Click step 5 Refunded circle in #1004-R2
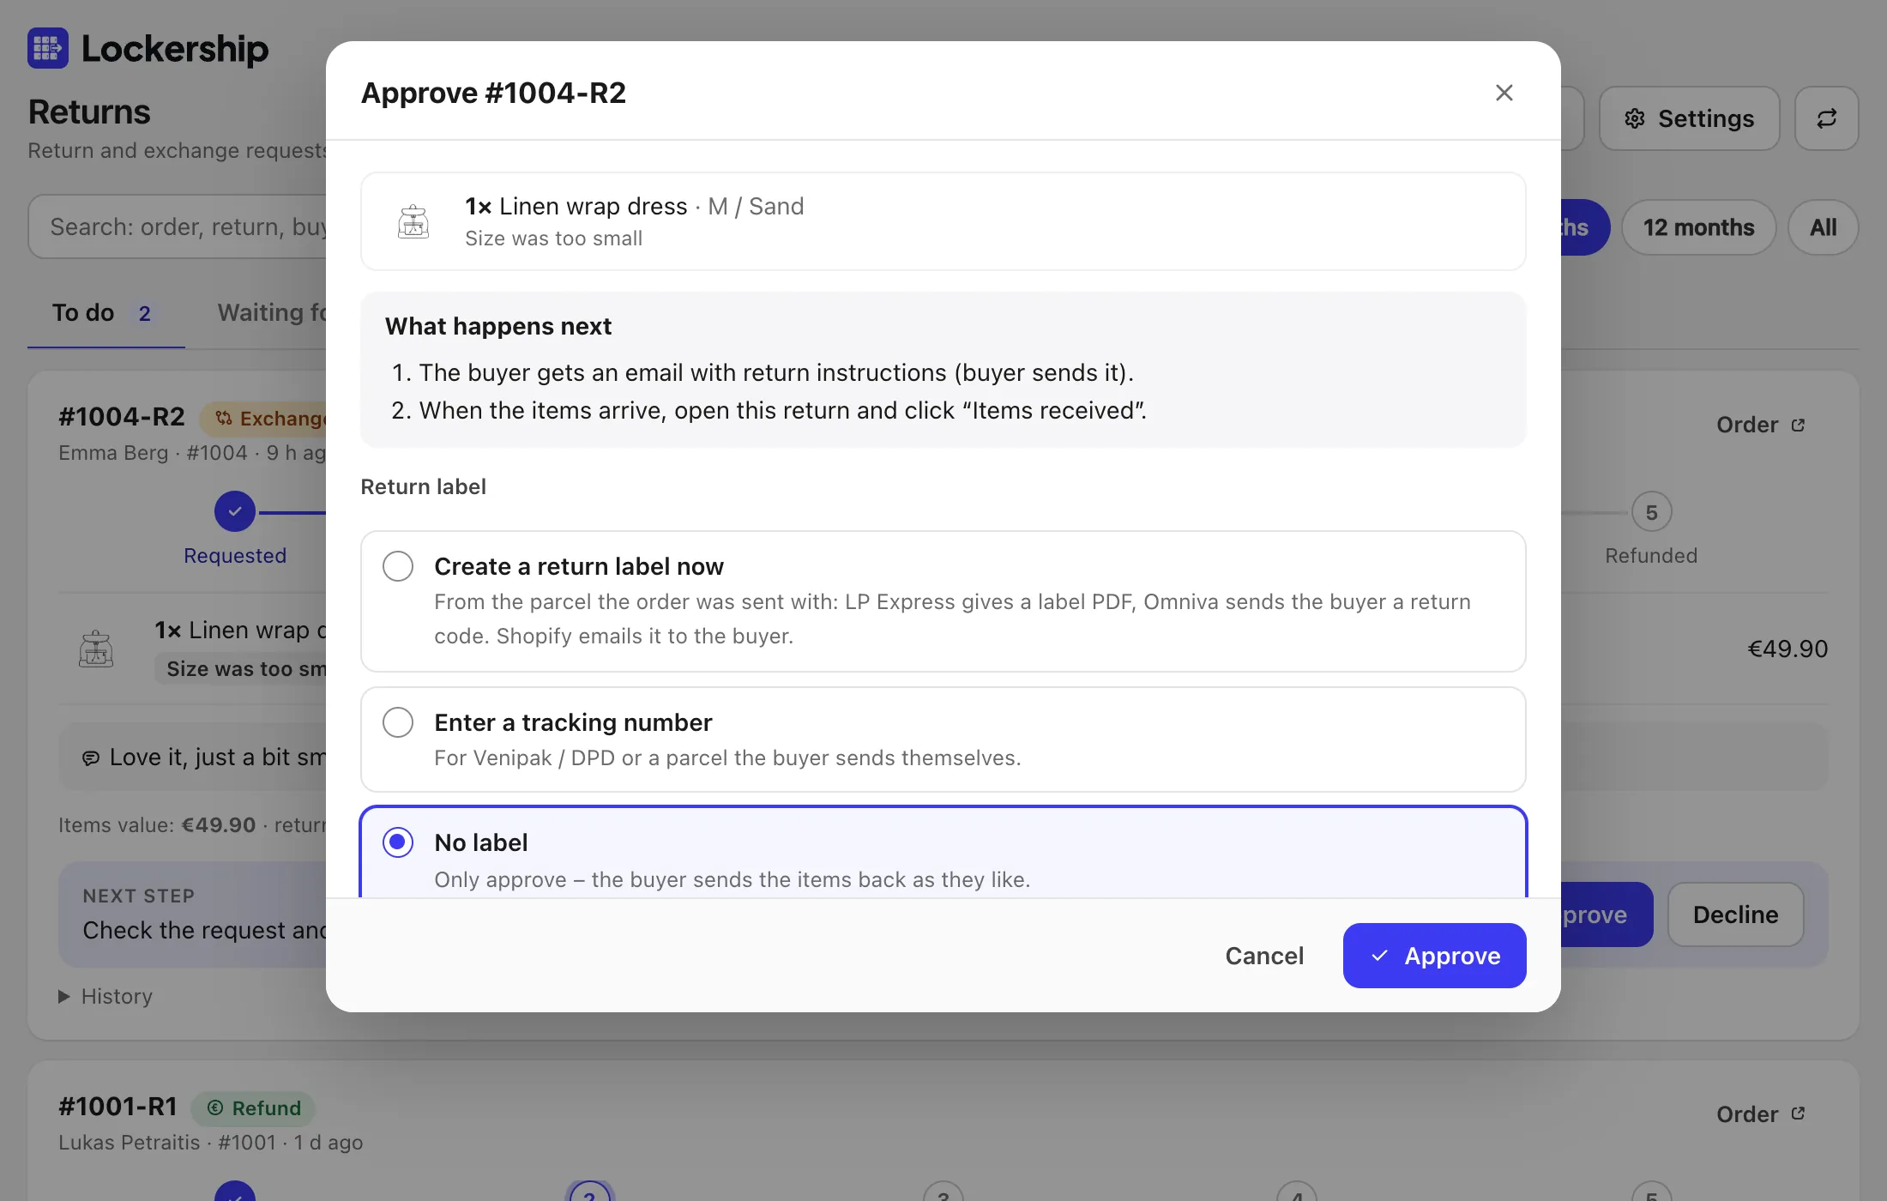This screenshot has height=1201, width=1887. (1651, 512)
